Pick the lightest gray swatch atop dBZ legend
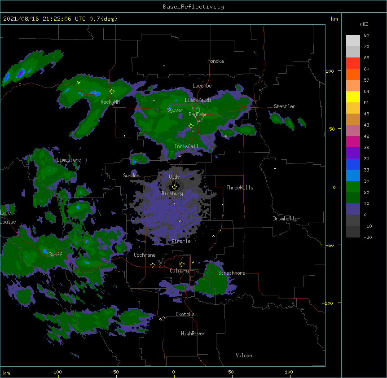 click(353, 41)
